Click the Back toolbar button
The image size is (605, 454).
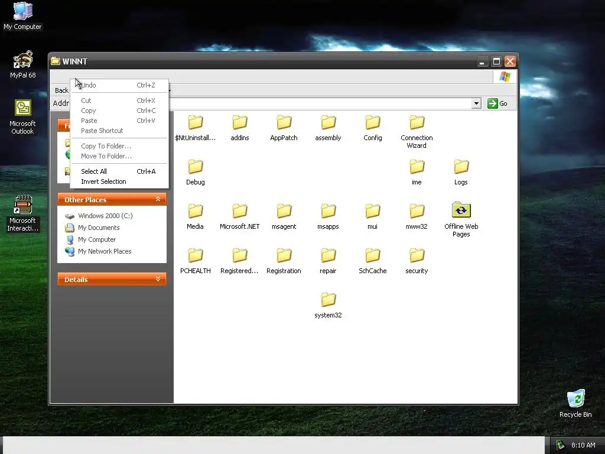click(61, 90)
